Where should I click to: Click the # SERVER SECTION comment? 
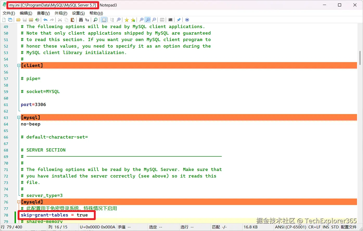coord(43,150)
